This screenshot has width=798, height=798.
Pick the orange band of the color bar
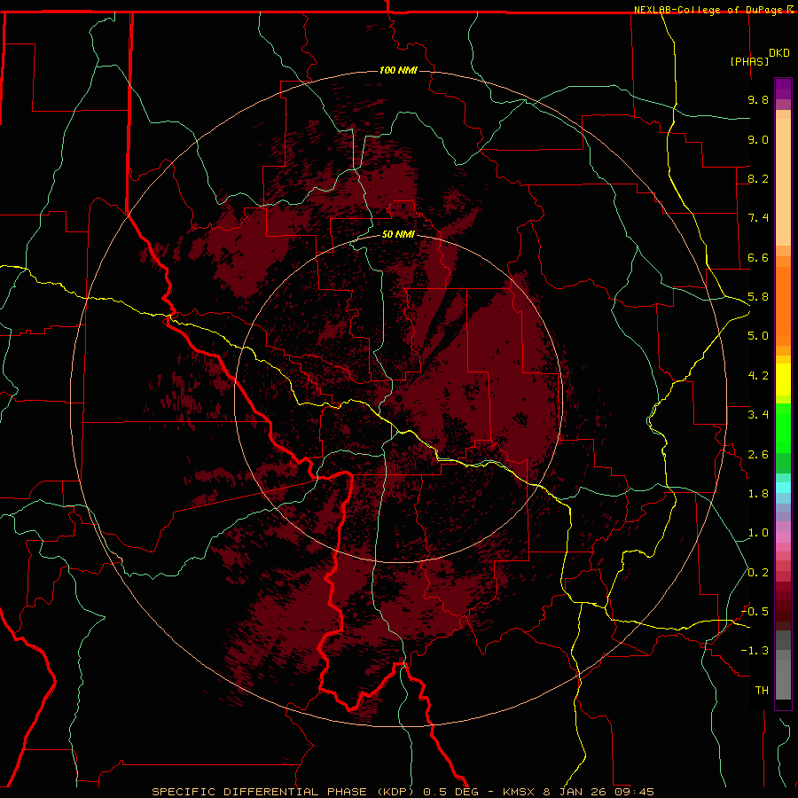coord(783,306)
